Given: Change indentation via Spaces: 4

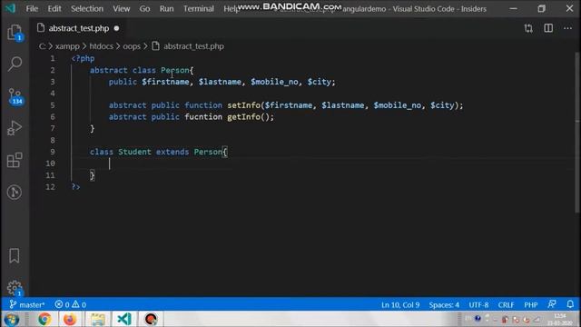Looking at the screenshot, I should click(x=444, y=305).
